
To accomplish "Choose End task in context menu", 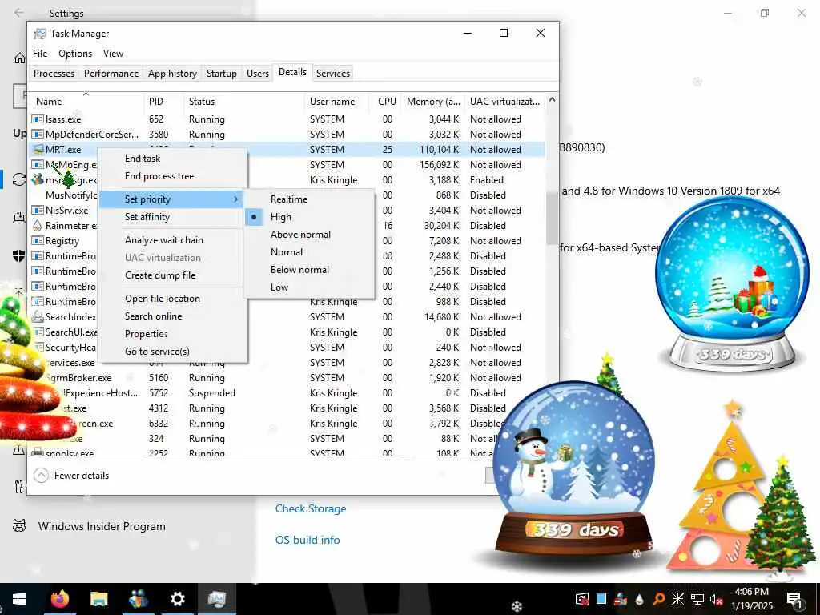I will coord(173,159).
